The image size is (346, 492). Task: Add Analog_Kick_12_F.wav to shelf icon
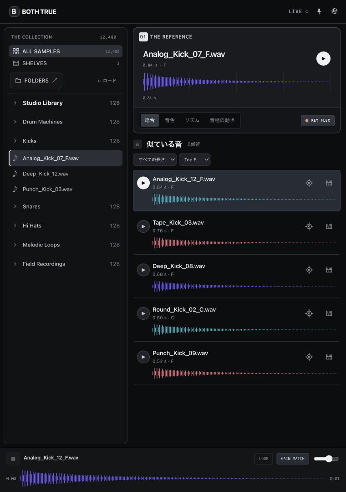tap(329, 183)
